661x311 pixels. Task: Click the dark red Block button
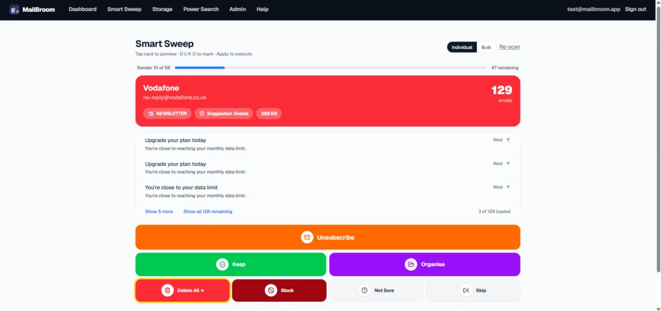[279, 290]
